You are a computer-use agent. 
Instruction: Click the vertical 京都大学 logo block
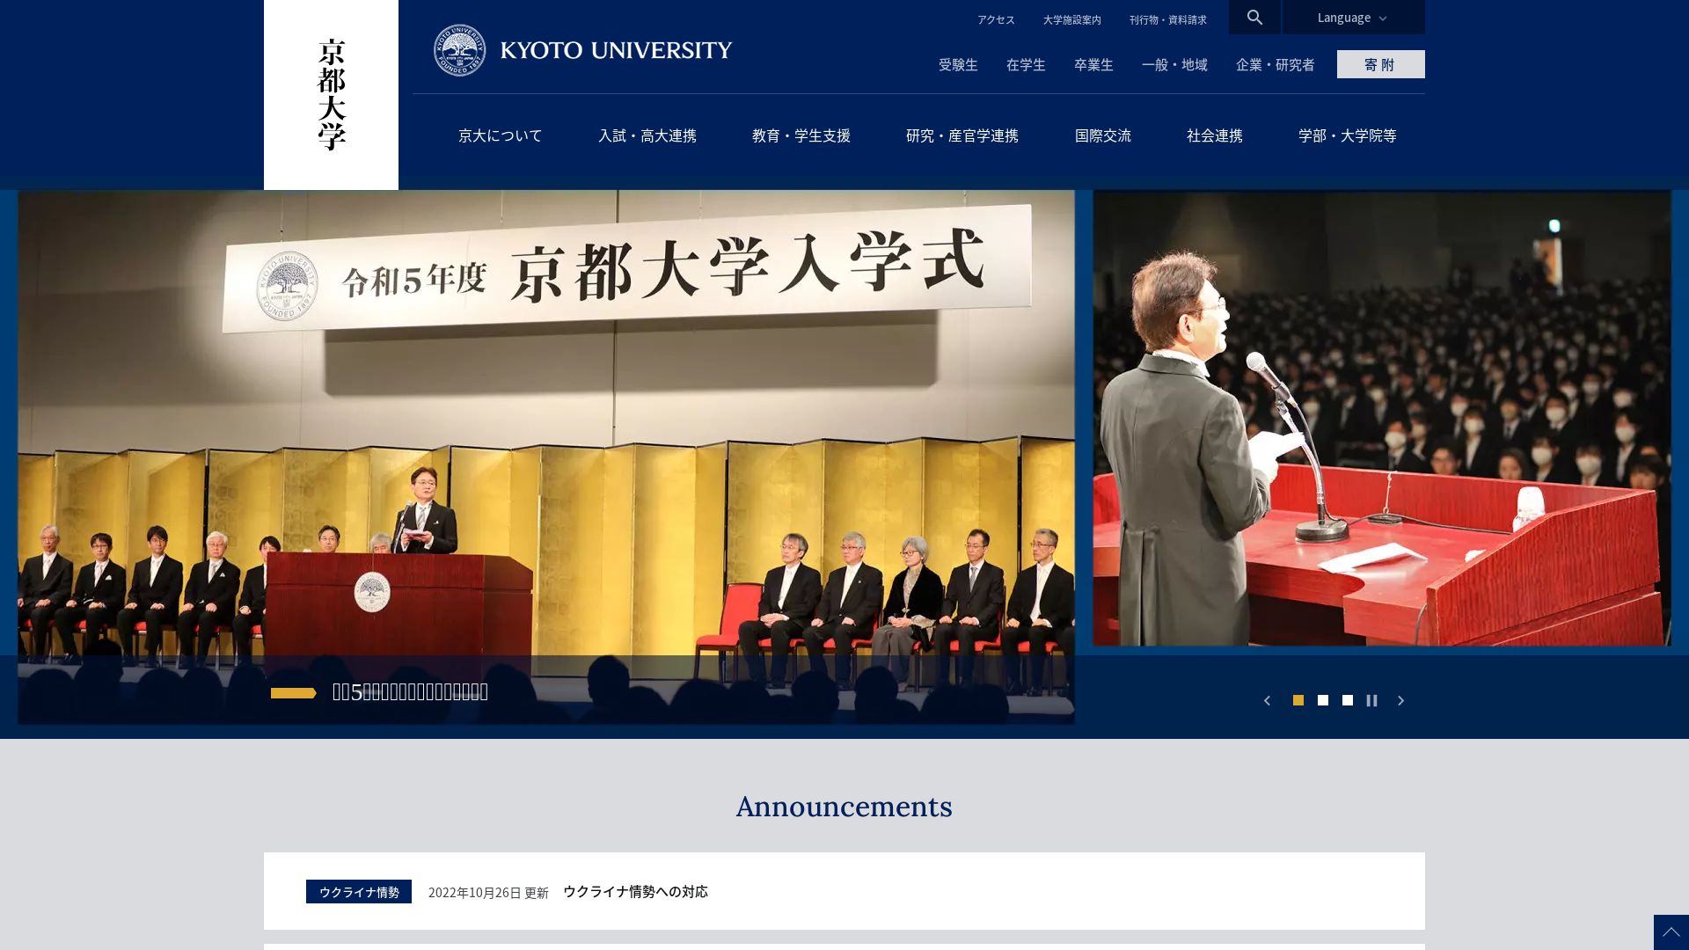click(331, 94)
